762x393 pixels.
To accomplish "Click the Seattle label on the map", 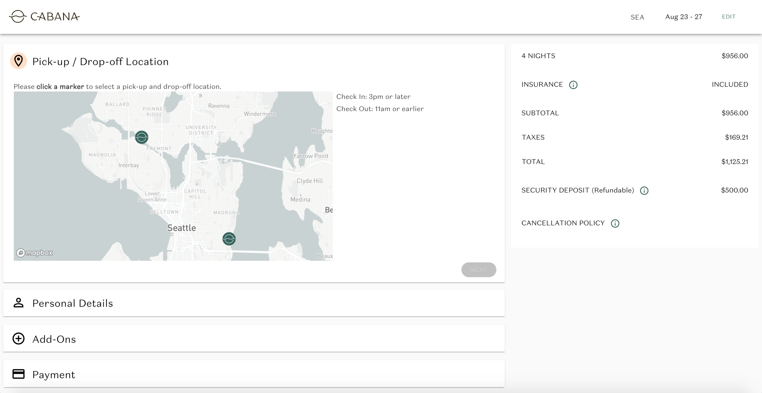I will (182, 228).
